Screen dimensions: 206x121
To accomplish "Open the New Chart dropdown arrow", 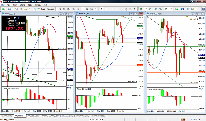I will click(6, 9).
